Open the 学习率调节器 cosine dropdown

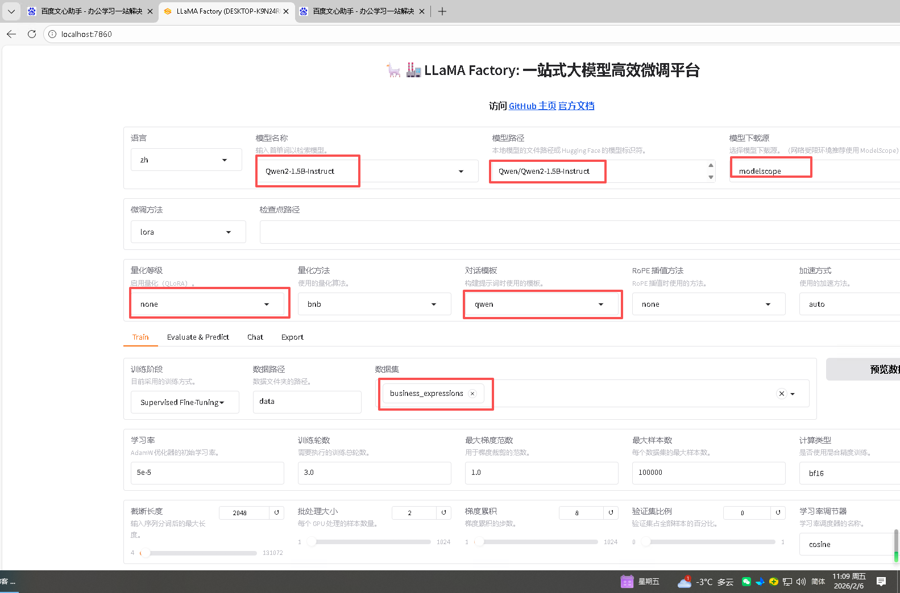coord(847,544)
